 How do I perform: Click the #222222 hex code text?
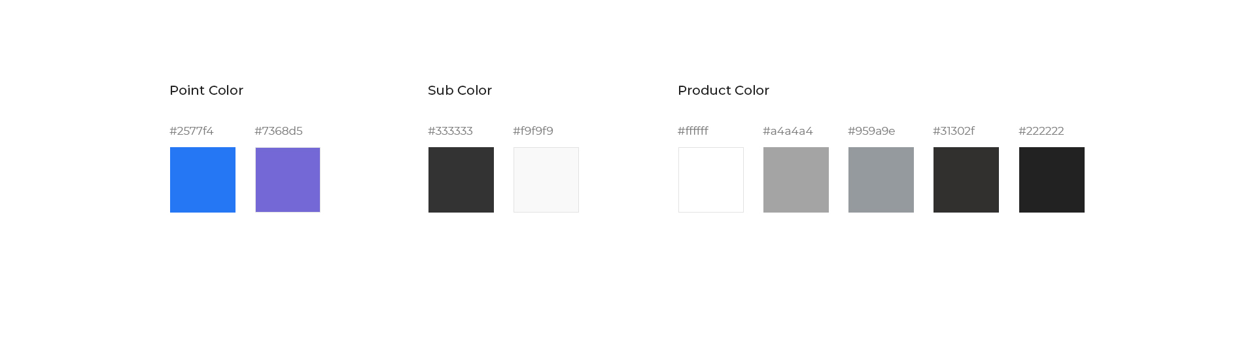[1041, 131]
